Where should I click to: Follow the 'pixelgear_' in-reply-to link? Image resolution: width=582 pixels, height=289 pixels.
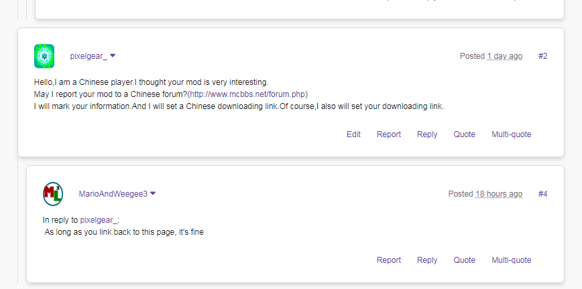click(x=99, y=219)
